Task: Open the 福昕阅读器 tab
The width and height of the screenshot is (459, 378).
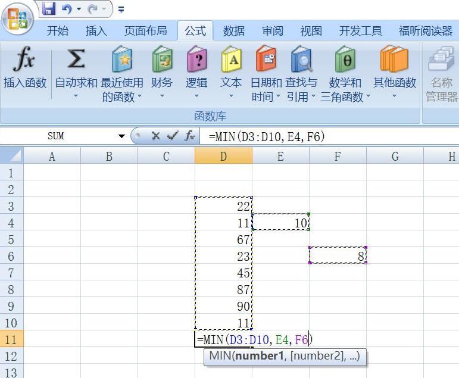Action: [x=425, y=30]
